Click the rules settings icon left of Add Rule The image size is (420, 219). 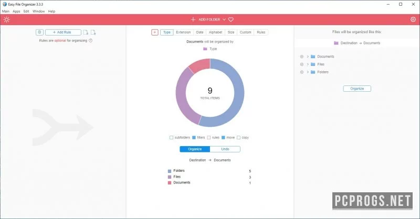39,32
